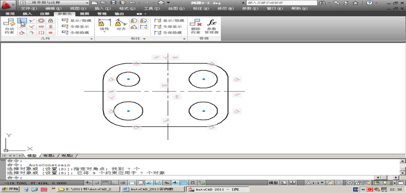Screen dimensions: 406x193
Task: Toggle Object Snap in status bar
Action: [131, 183]
